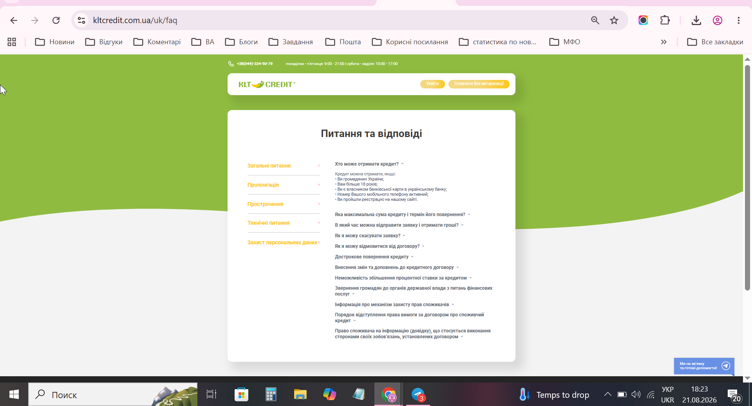The height and width of the screenshot is (406, 752).
Task: Open the 'Блоги' bookmark folder
Action: click(x=241, y=42)
